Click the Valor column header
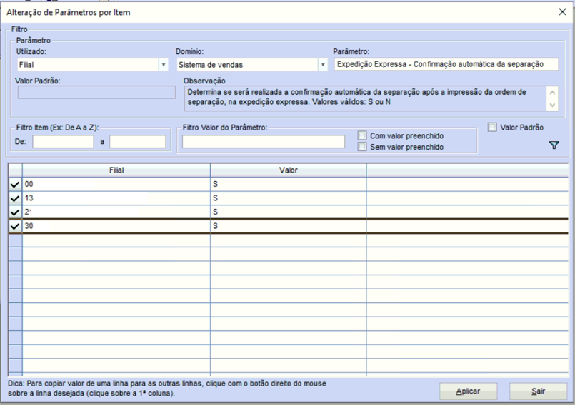This screenshot has width=575, height=405. (x=288, y=170)
